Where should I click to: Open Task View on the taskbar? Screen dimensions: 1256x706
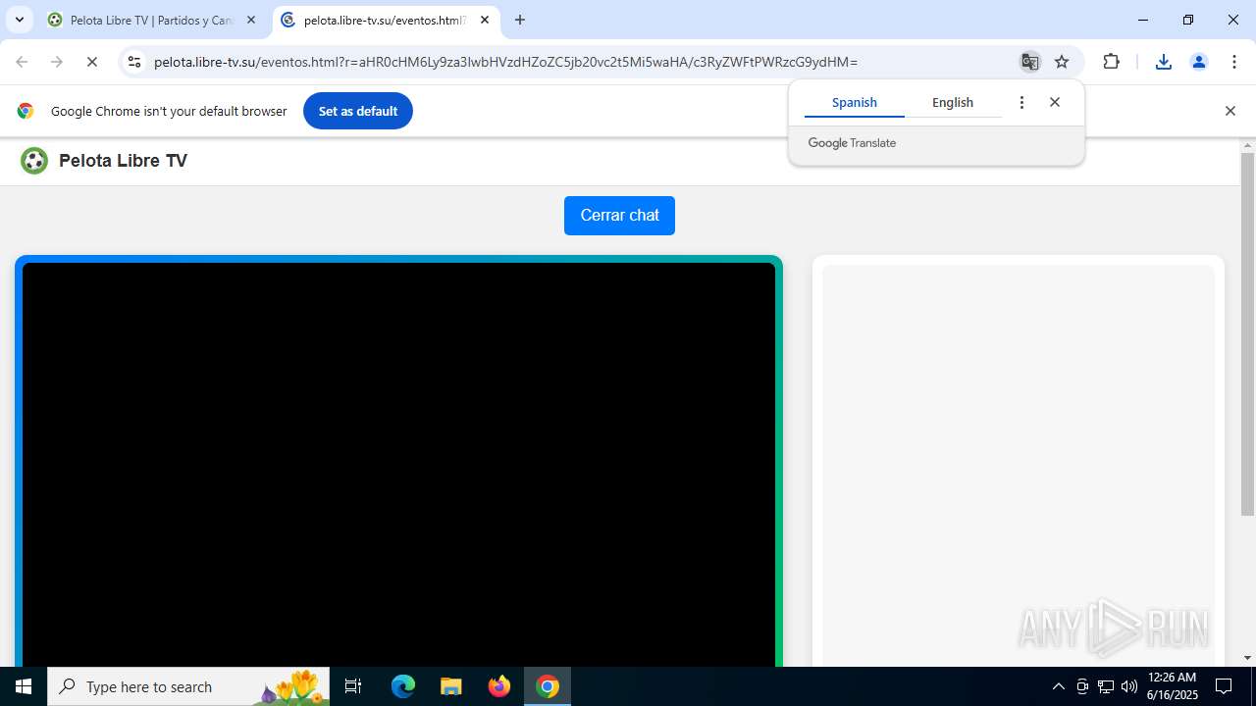click(353, 686)
